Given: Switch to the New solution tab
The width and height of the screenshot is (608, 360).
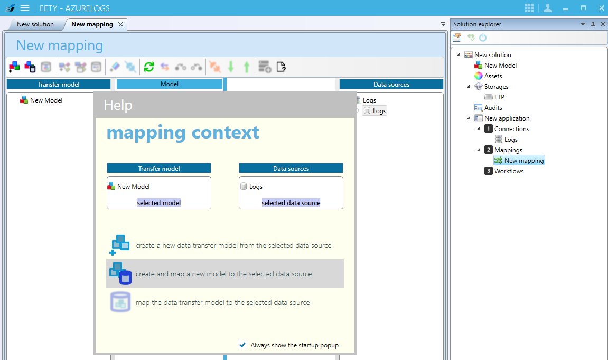Looking at the screenshot, I should (x=34, y=24).
